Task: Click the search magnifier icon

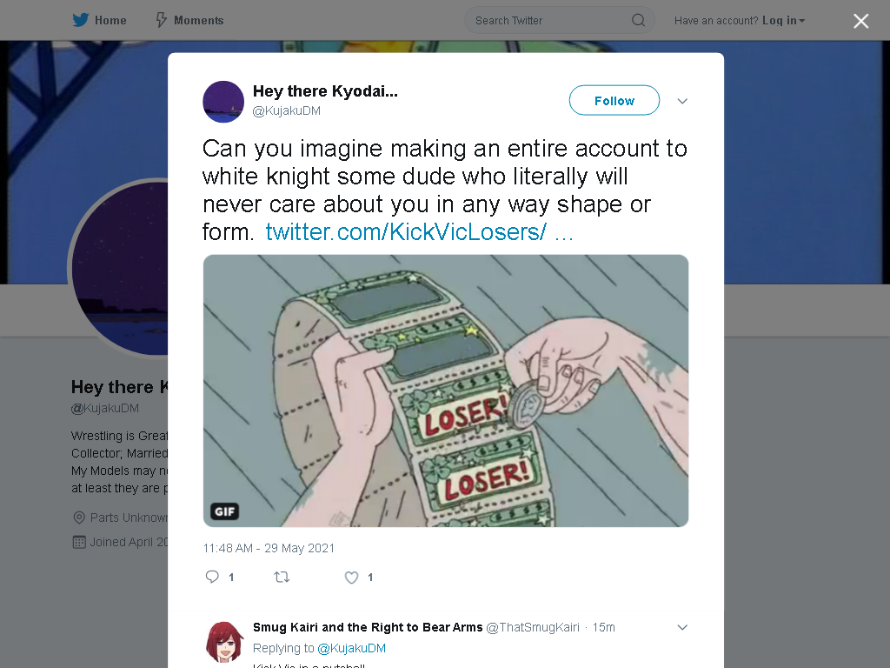Action: pyautogui.click(x=639, y=21)
